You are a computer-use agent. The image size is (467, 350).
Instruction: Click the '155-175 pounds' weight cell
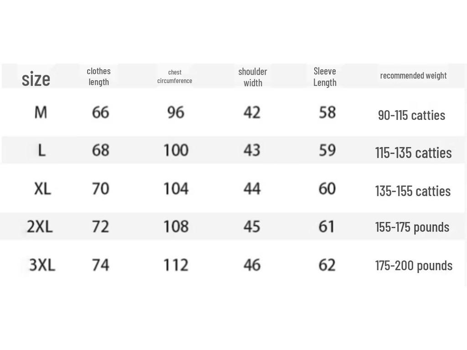412,227
